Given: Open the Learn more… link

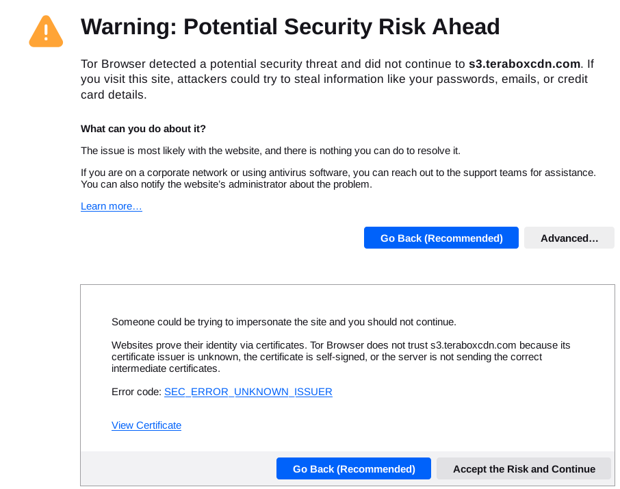Looking at the screenshot, I should click(111, 206).
